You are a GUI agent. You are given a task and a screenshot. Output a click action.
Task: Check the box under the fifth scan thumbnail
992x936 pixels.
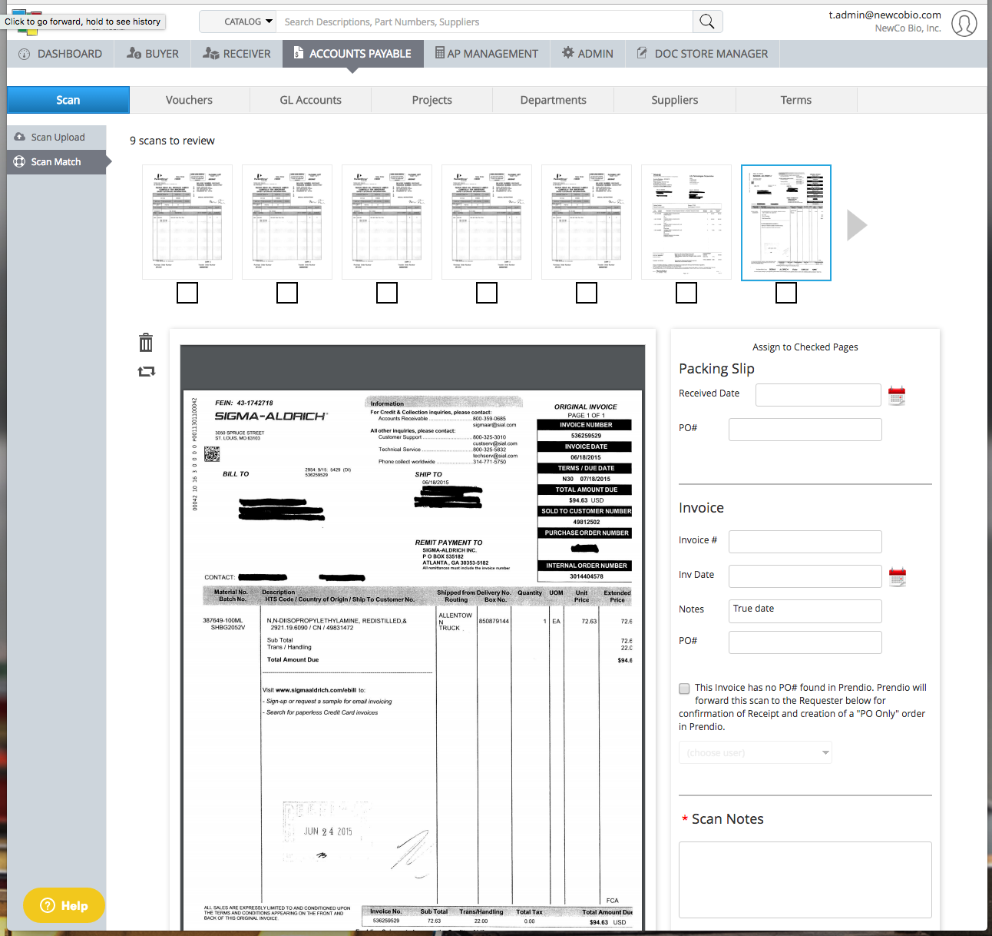587,293
